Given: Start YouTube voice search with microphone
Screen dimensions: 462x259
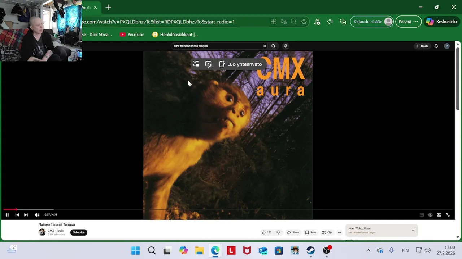Looking at the screenshot, I should tap(286, 46).
